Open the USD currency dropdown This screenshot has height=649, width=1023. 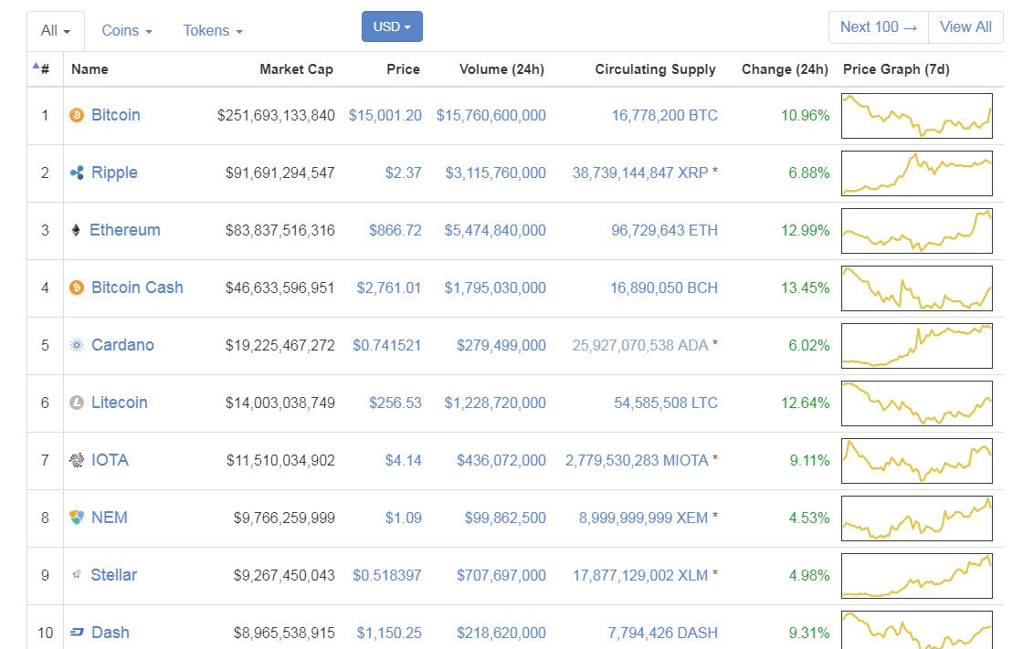[392, 26]
